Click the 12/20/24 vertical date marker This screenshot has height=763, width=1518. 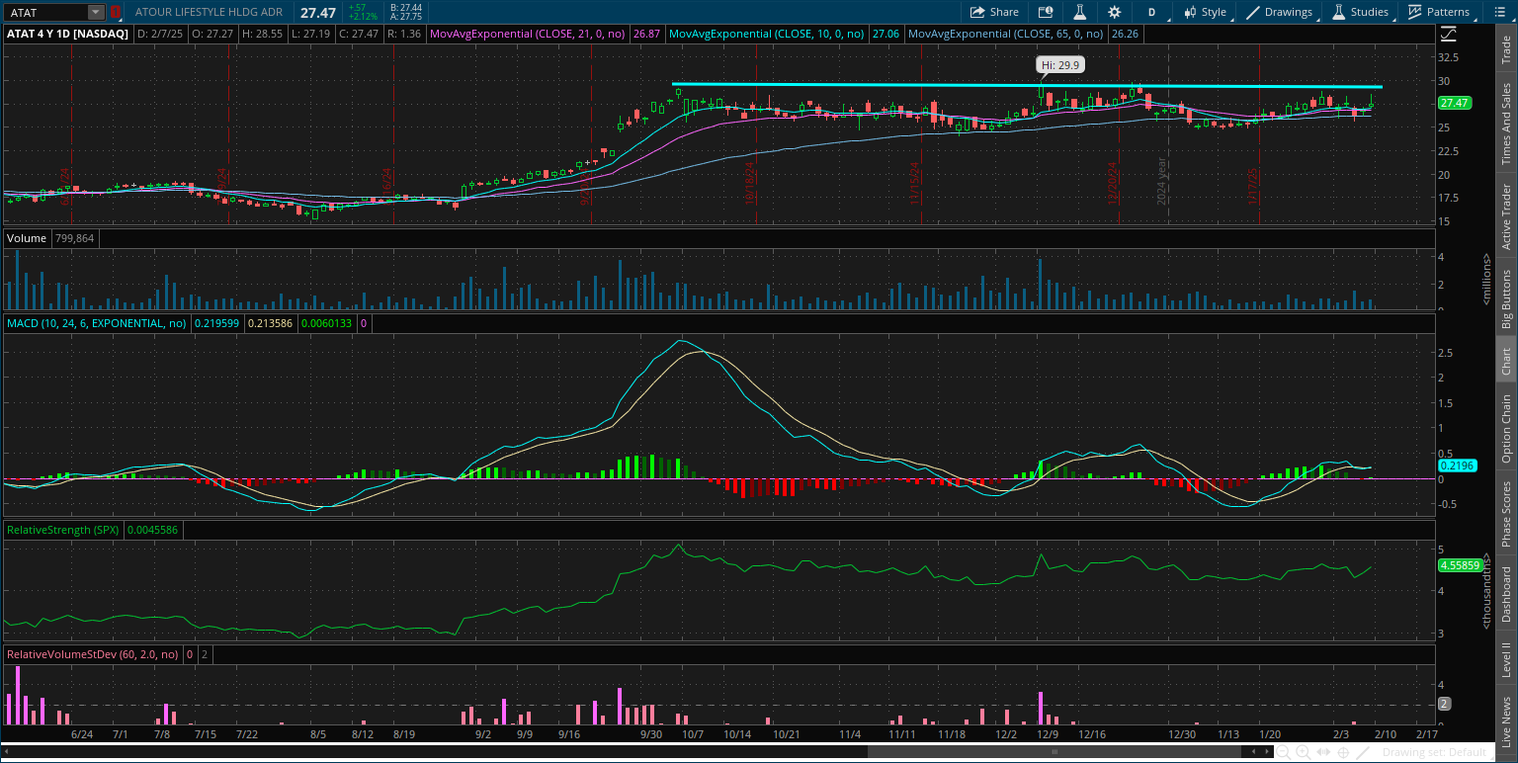pos(1112,182)
